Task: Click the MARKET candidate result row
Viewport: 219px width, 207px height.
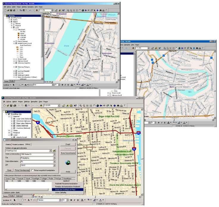Action: (x=40, y=181)
